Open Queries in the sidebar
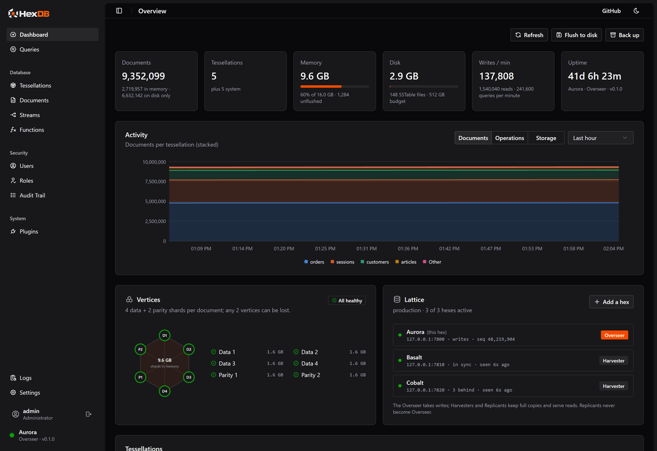The image size is (657, 451). coord(53,49)
